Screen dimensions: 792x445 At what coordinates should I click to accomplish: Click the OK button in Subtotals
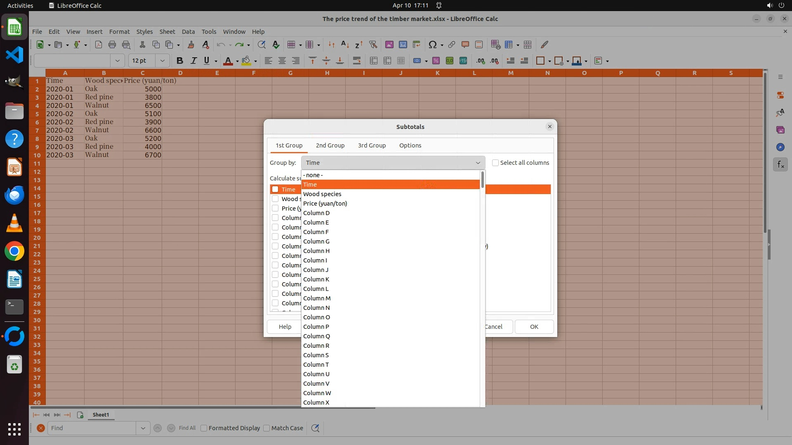coord(534,327)
